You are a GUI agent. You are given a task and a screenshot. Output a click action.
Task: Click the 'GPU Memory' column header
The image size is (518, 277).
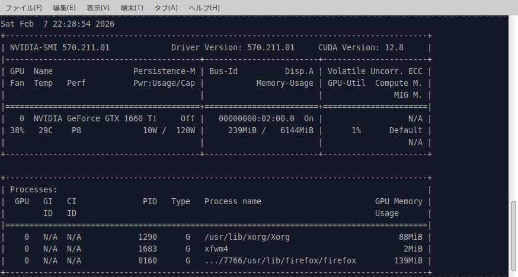(x=399, y=201)
